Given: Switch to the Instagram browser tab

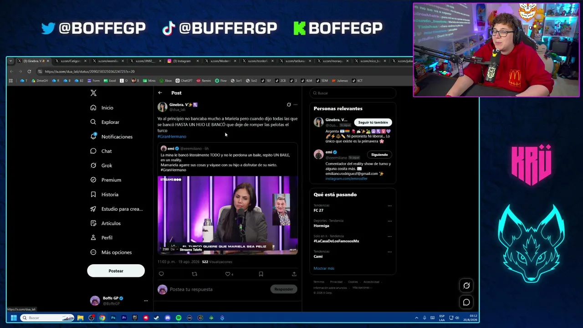Looking at the screenshot, I should (182, 61).
